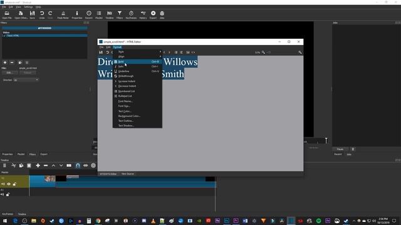Open Windows Start menu on taskbar

click(5, 221)
